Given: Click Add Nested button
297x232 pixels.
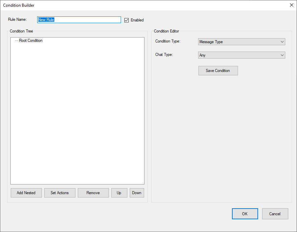Looking at the screenshot, I should (26, 193).
